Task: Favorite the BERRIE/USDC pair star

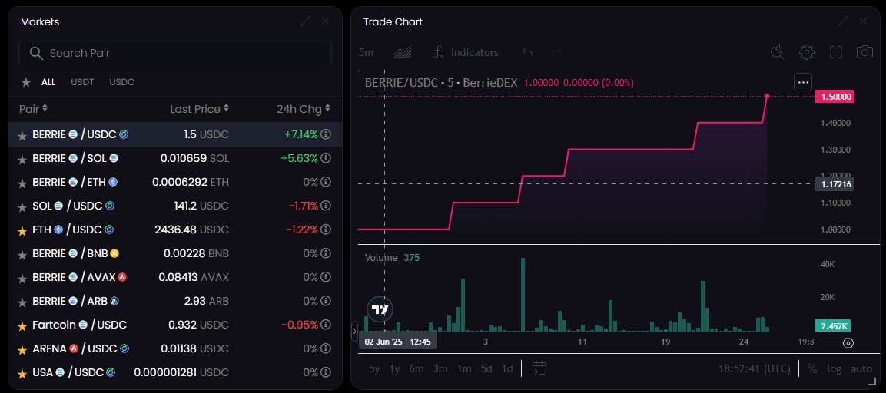Action: (22, 136)
